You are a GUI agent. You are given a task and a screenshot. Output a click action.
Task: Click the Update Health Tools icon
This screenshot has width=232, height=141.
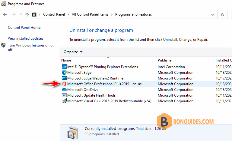(x=64, y=95)
